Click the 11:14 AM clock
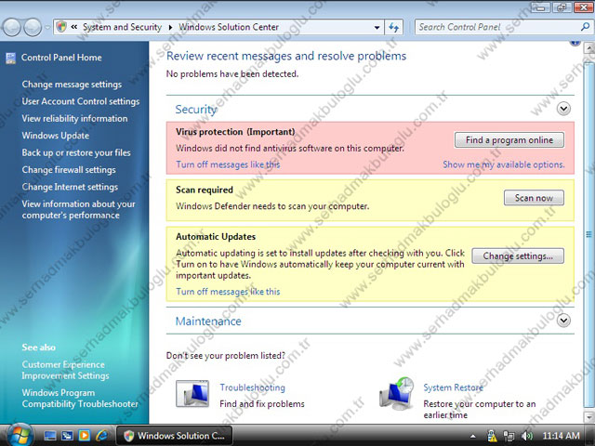This screenshot has width=595, height=446. coord(561,436)
